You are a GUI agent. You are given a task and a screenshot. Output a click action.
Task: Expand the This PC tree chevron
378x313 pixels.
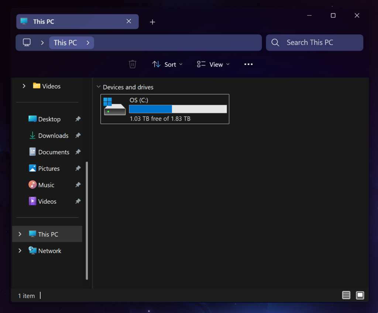click(x=20, y=234)
